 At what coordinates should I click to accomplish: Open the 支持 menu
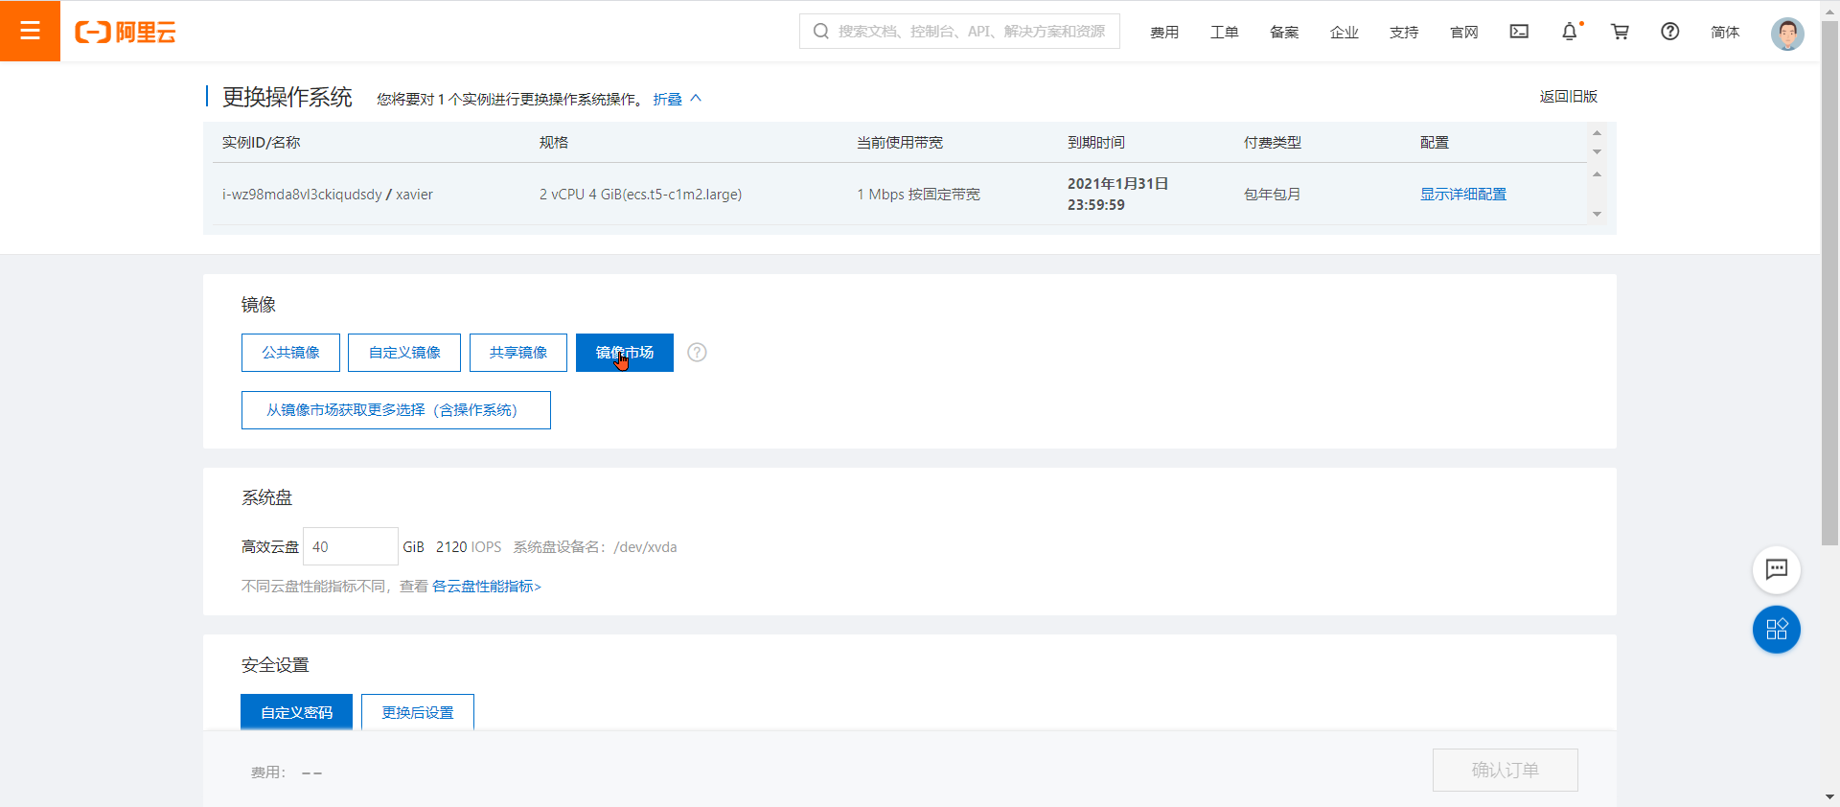[x=1404, y=33]
